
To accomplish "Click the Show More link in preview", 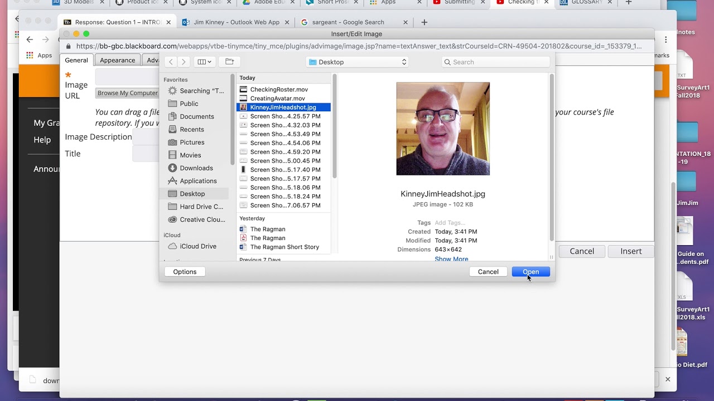I will (x=451, y=259).
